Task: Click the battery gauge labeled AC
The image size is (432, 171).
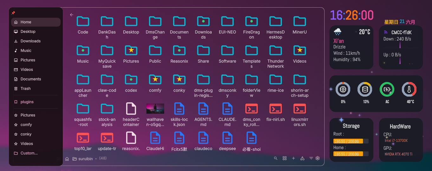Action: (387, 90)
